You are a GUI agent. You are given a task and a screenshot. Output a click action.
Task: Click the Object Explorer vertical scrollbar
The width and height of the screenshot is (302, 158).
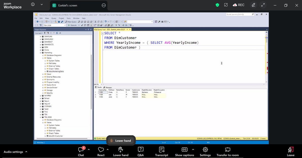pyautogui.click(x=91, y=82)
